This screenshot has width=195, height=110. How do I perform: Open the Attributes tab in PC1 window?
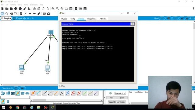[x=103, y=19]
